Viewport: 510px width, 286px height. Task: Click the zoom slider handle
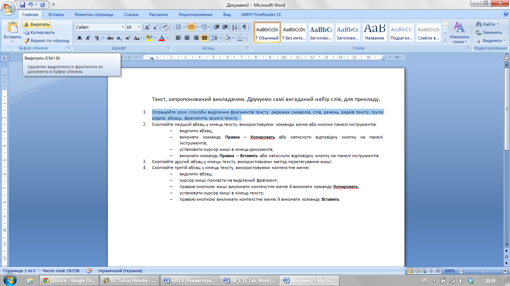(483, 271)
